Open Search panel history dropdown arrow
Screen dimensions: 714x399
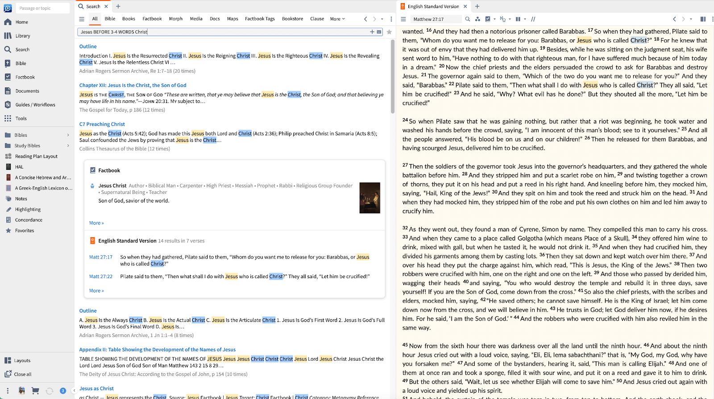[382, 19]
